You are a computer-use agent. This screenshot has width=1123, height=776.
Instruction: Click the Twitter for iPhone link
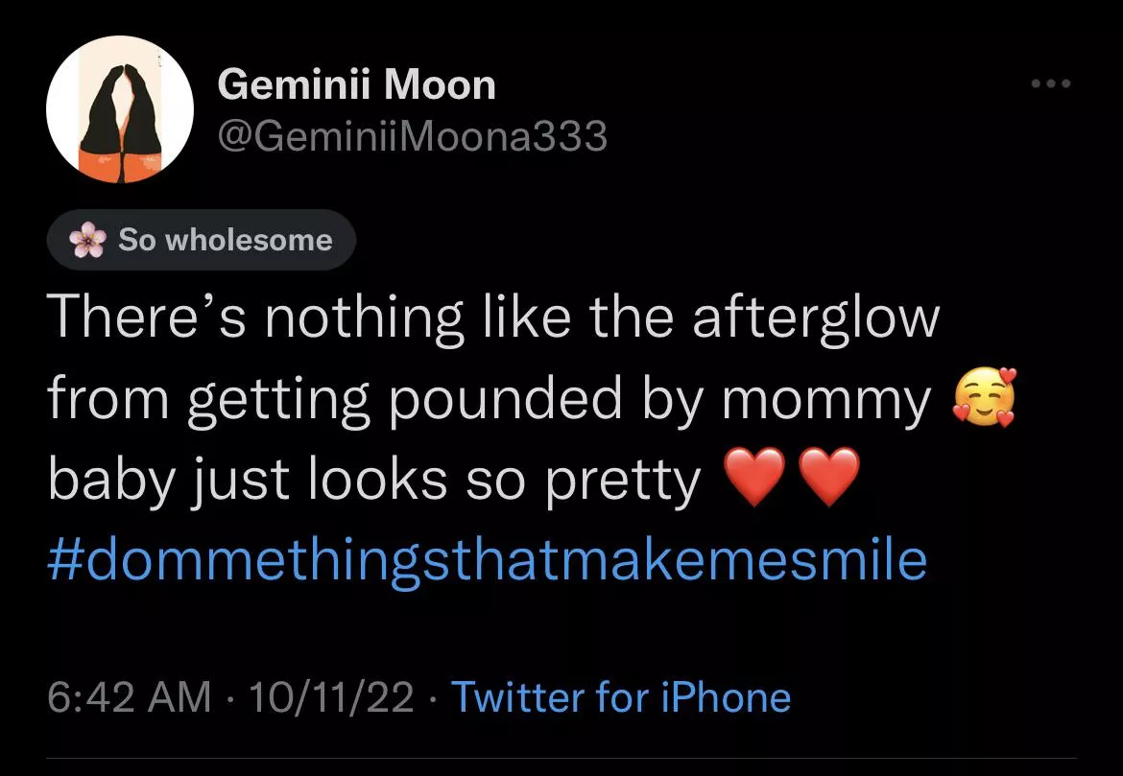(x=620, y=697)
